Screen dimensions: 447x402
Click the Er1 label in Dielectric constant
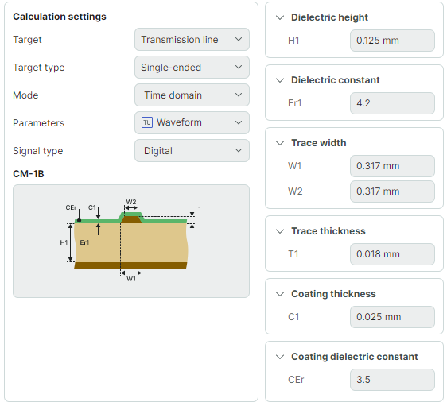point(295,103)
